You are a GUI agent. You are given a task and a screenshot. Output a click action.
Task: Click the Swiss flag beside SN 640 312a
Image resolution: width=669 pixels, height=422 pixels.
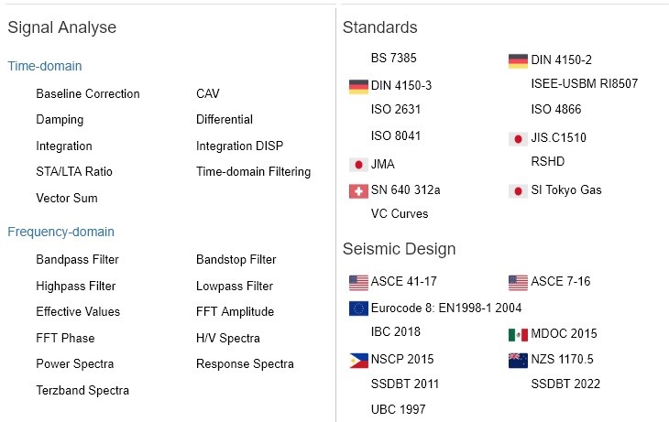point(358,191)
